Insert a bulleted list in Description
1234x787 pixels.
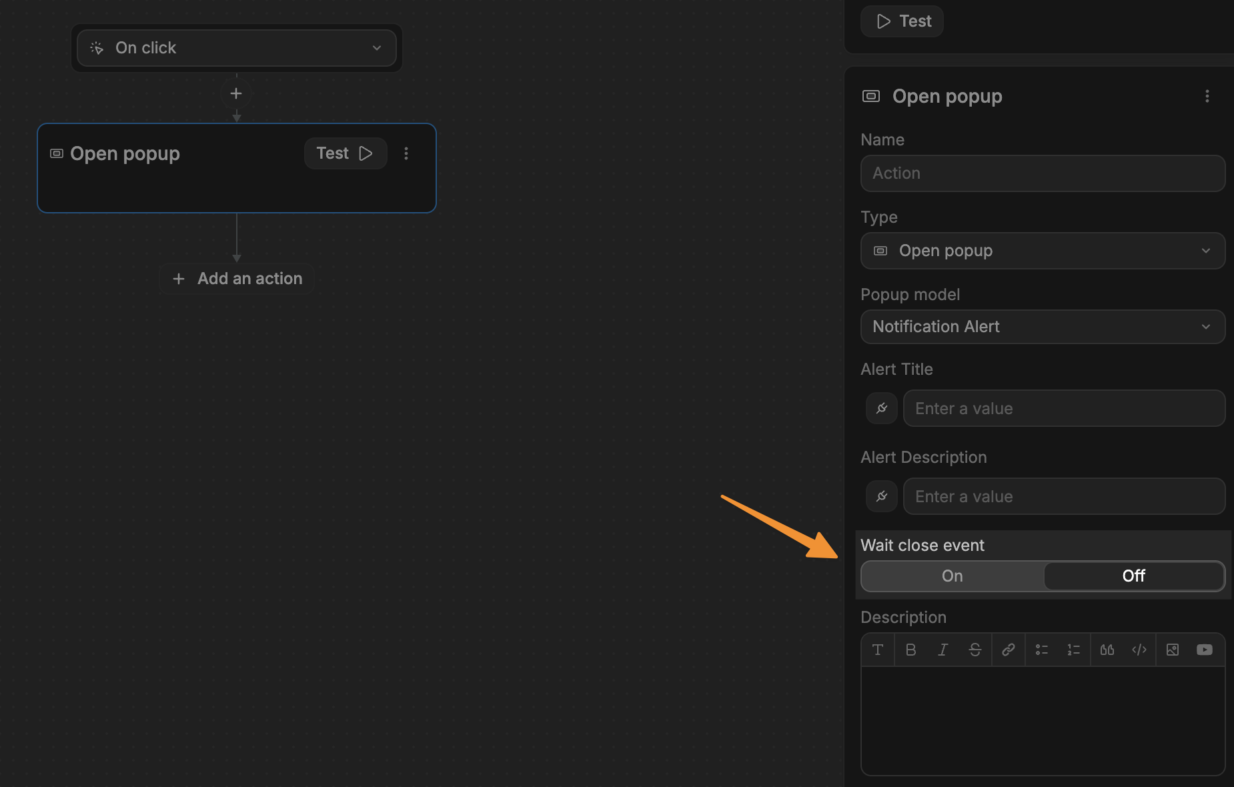pos(1041,650)
